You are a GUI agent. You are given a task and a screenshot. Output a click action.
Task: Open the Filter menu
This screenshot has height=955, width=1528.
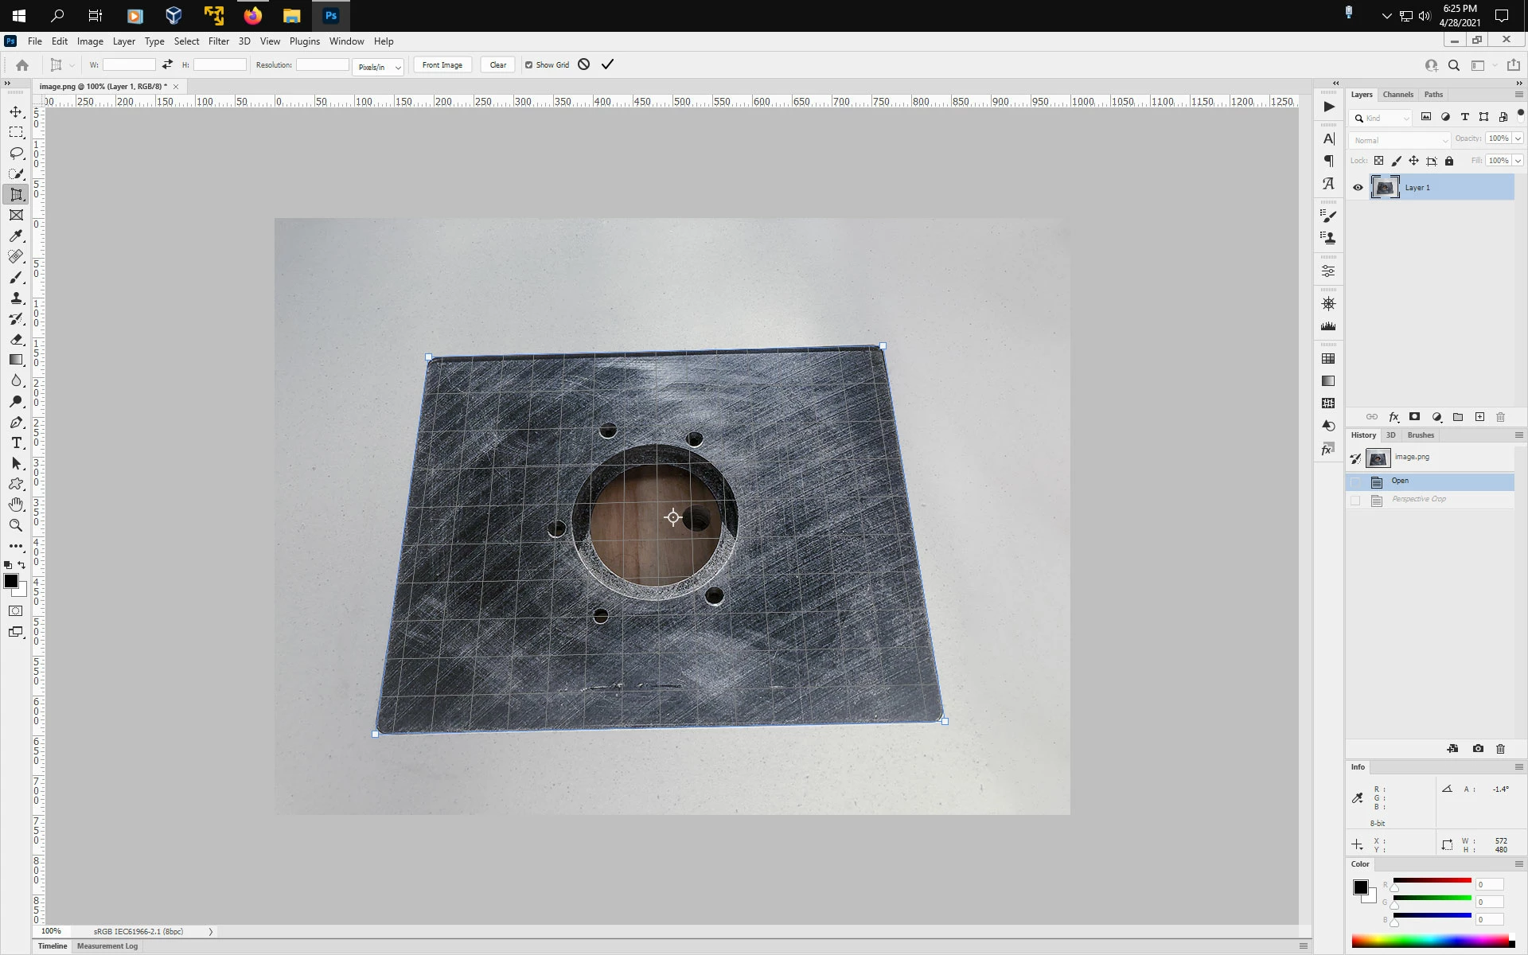tap(218, 41)
